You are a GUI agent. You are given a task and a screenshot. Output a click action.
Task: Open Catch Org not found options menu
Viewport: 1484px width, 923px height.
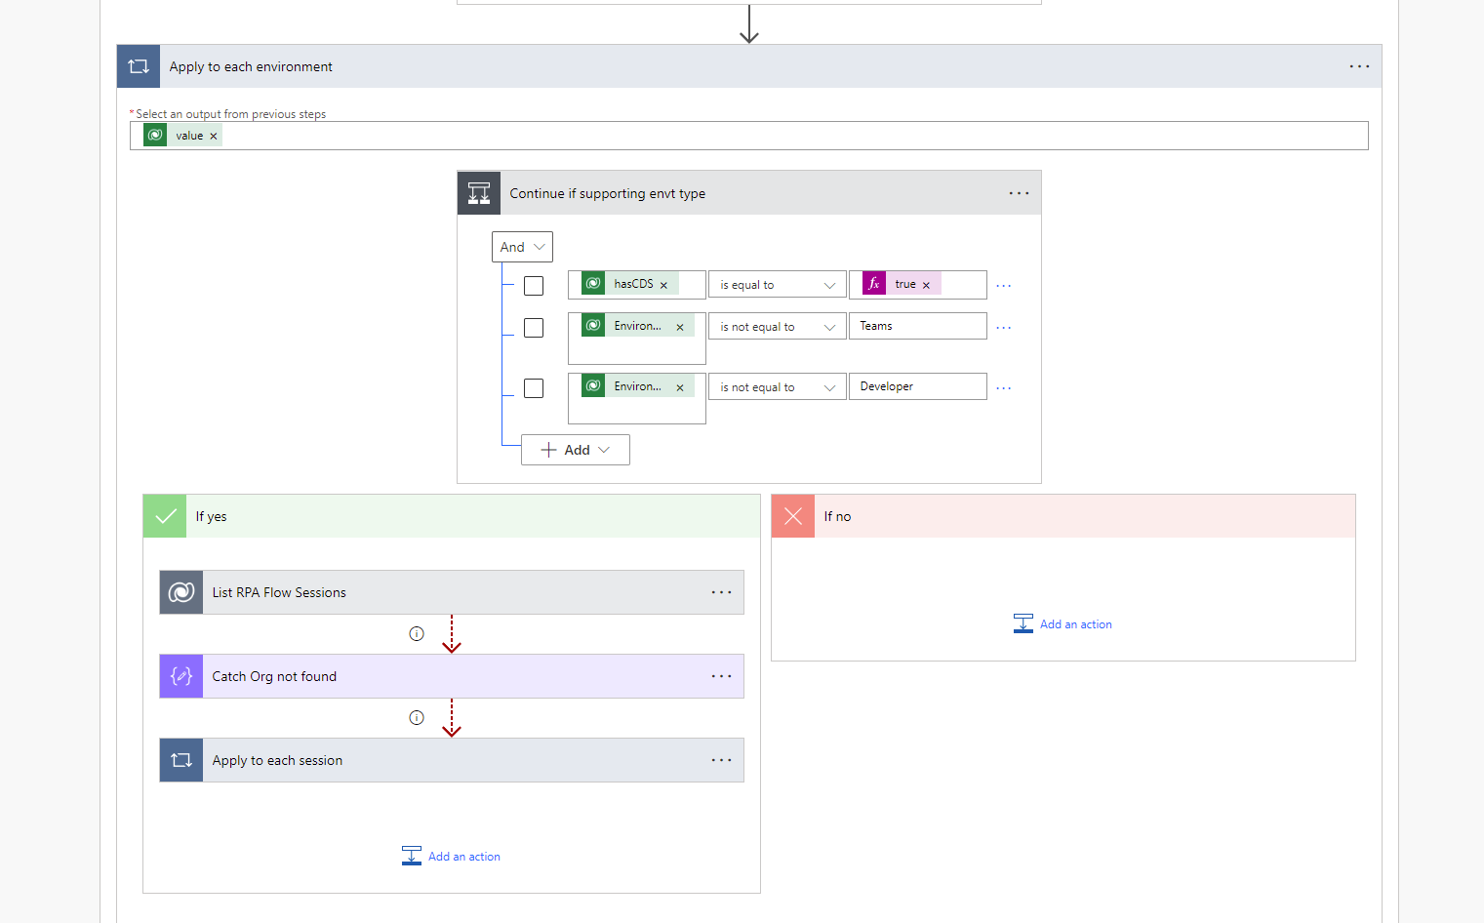click(x=721, y=676)
